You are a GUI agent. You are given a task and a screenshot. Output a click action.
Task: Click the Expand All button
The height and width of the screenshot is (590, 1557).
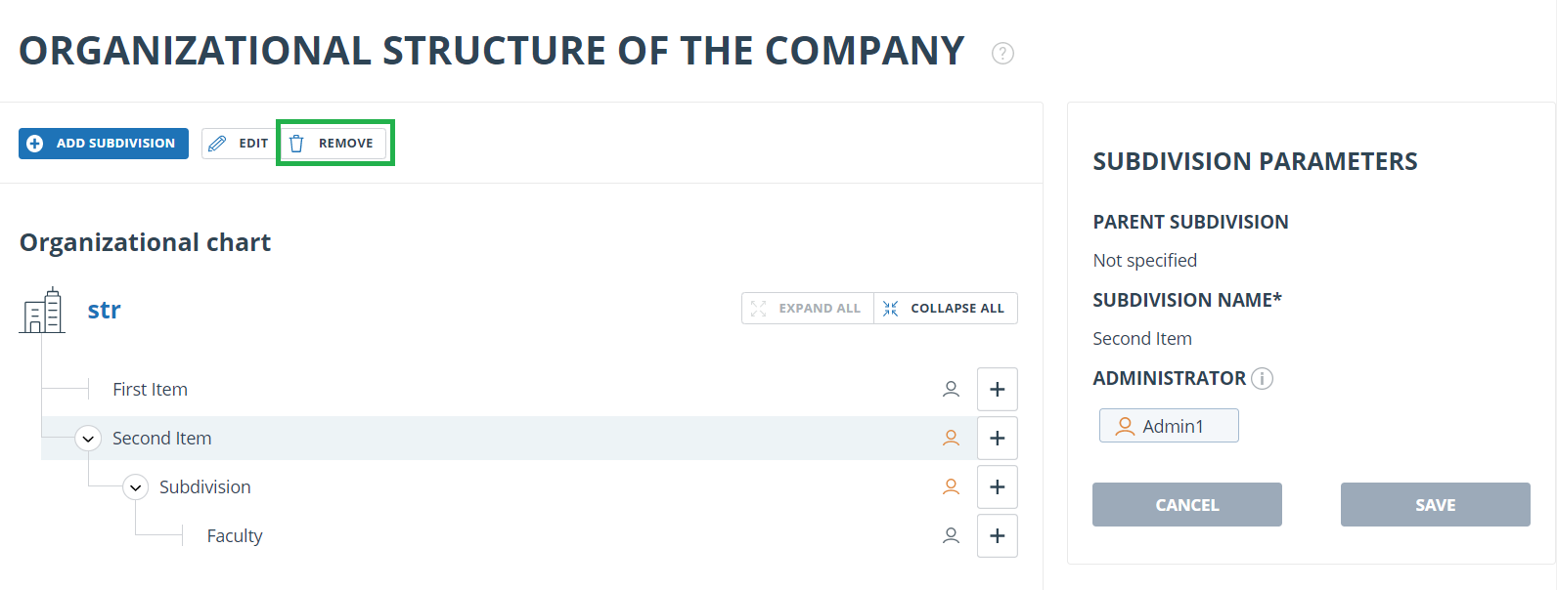click(808, 308)
